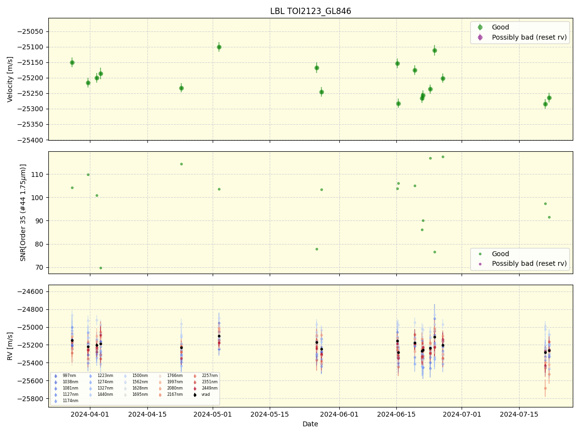Viewport: 580px width, 435px height.
Task: Select the 1766nm legend marker
Action: coord(160,376)
